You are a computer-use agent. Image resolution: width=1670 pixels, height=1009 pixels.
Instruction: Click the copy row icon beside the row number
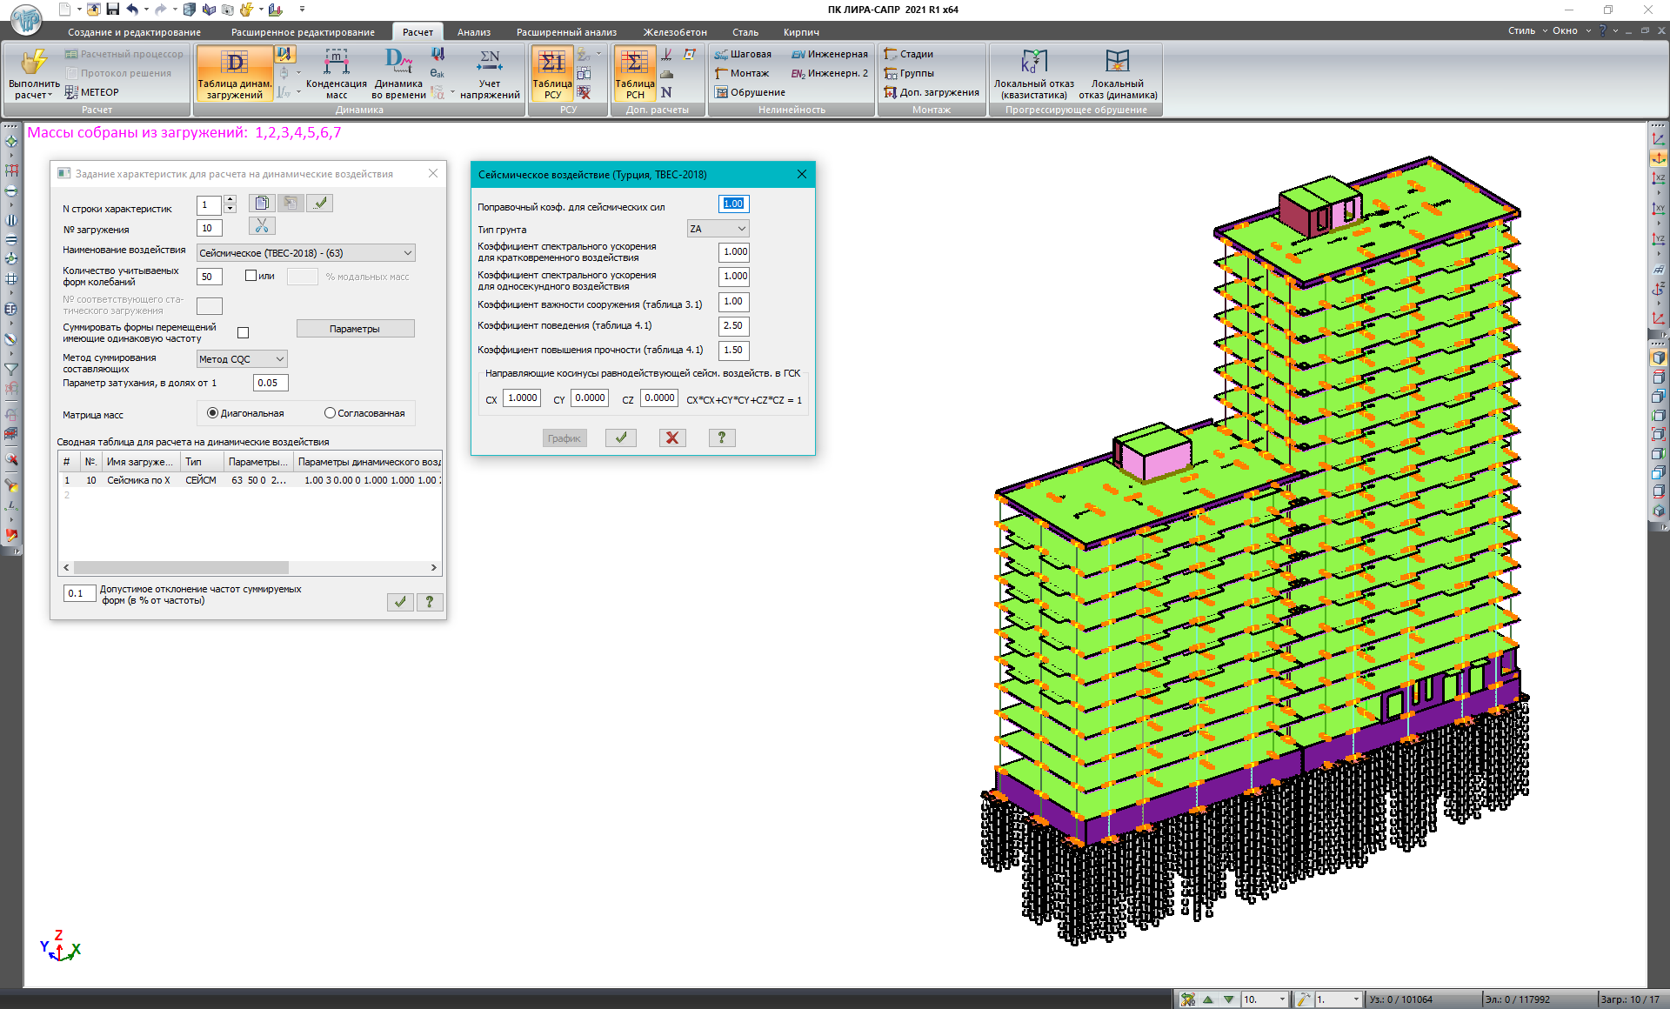pos(262,203)
